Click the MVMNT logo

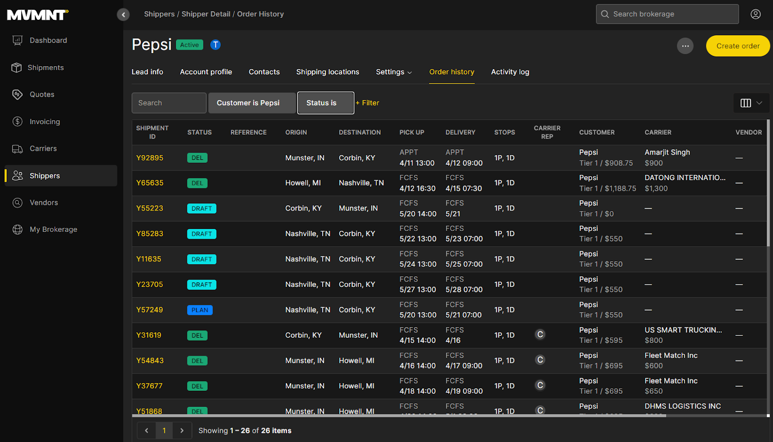tap(38, 15)
